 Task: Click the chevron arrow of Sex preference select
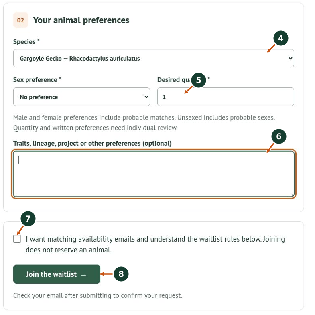[146, 97]
